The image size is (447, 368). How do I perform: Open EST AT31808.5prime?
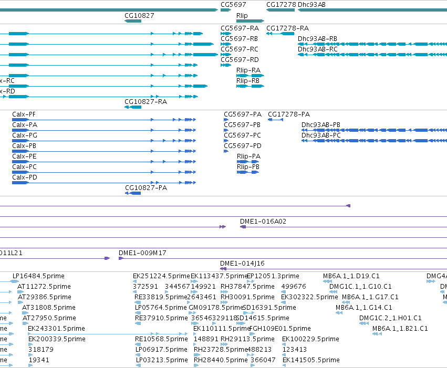click(49, 308)
